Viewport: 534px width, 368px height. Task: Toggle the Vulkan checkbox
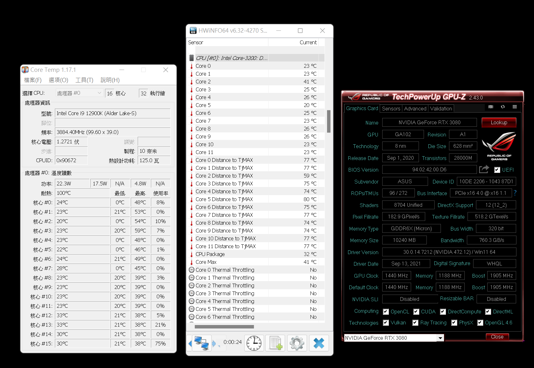386,323
